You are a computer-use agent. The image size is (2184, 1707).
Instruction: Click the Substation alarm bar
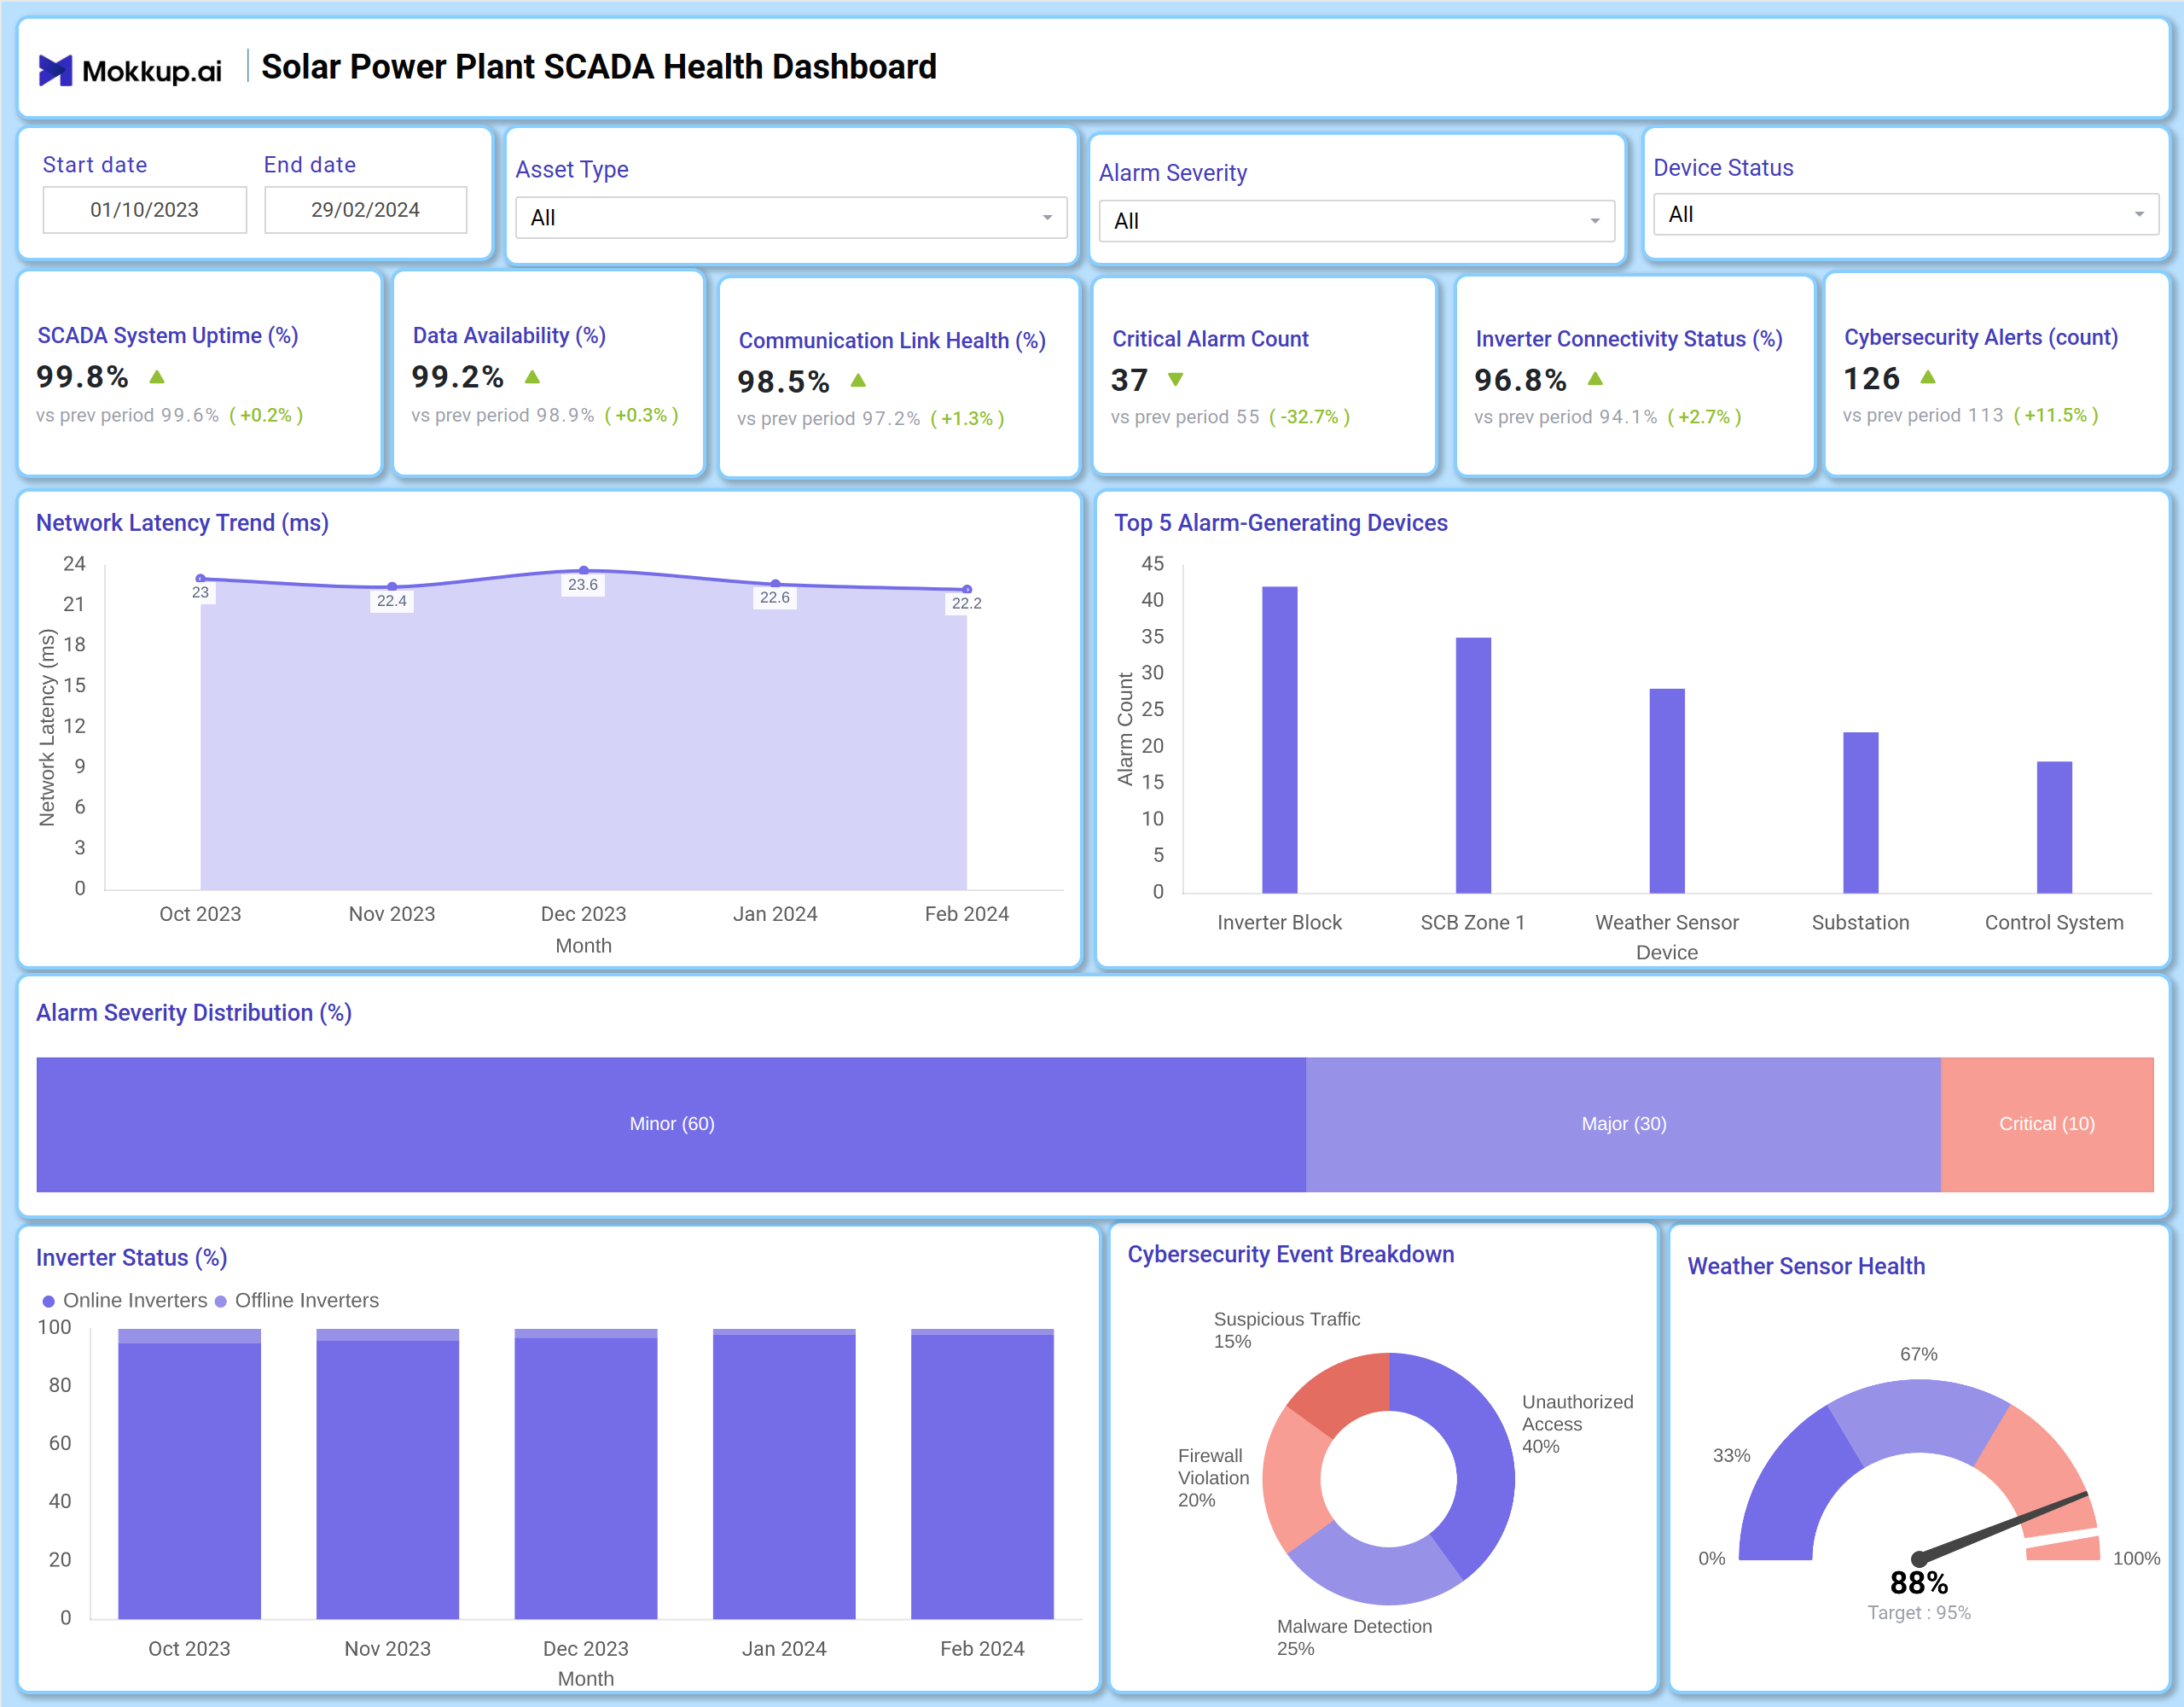tap(1861, 813)
